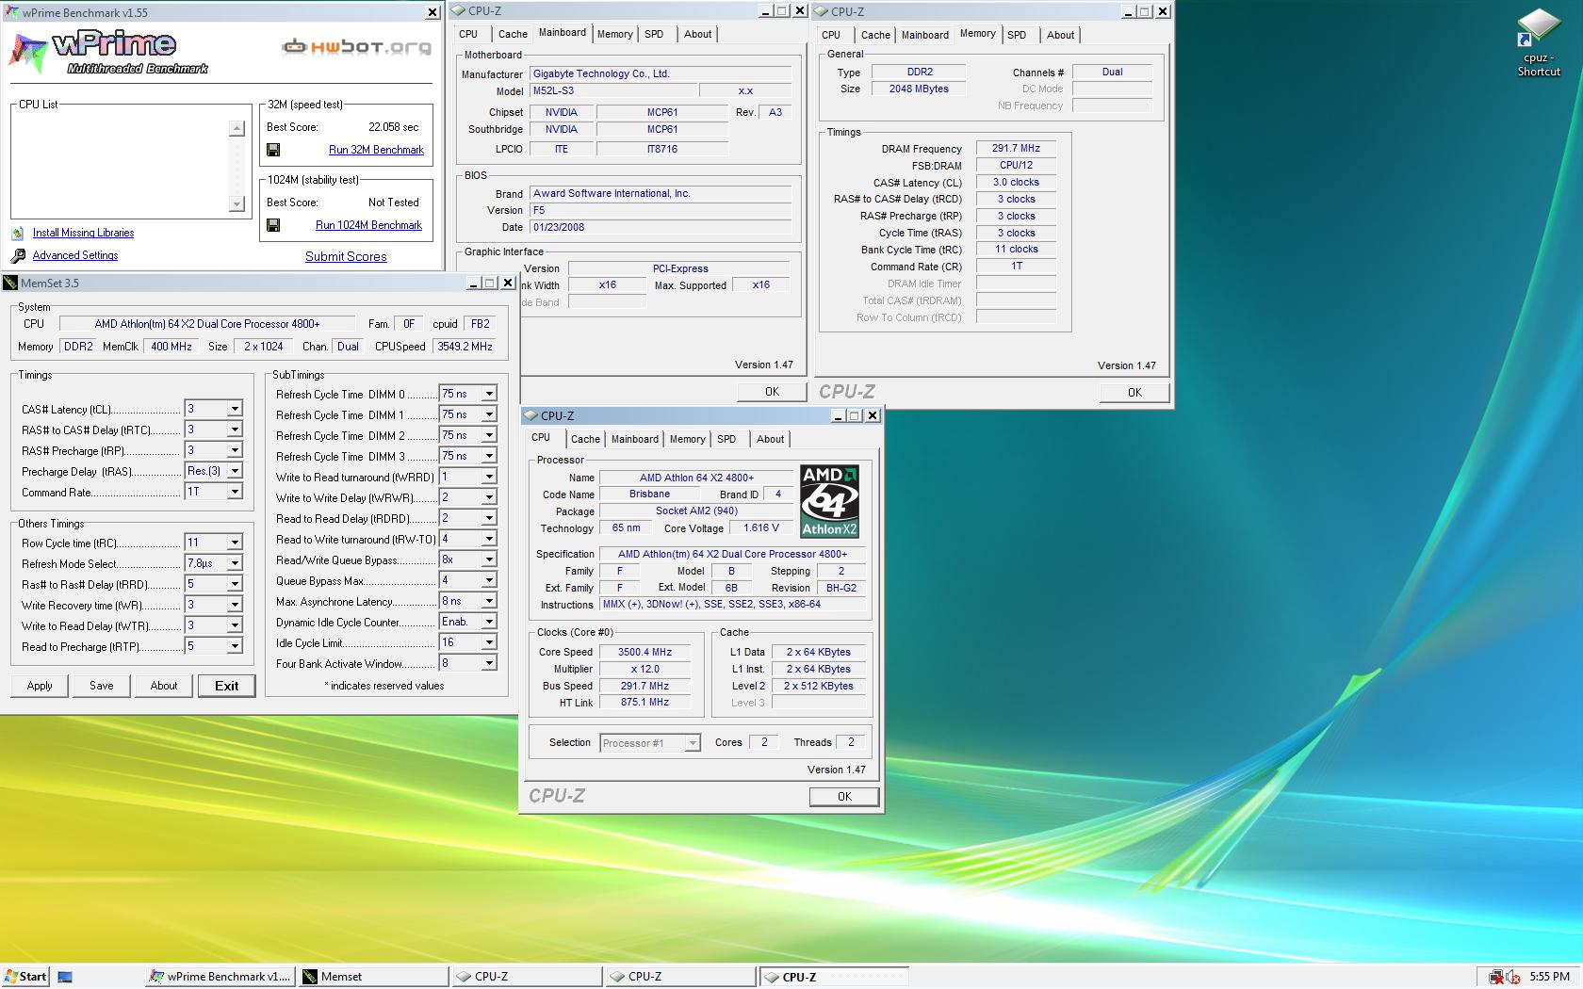
Task: Click the CPUSpeed value 3549.2 MHz in MemSet
Action: coord(465,347)
